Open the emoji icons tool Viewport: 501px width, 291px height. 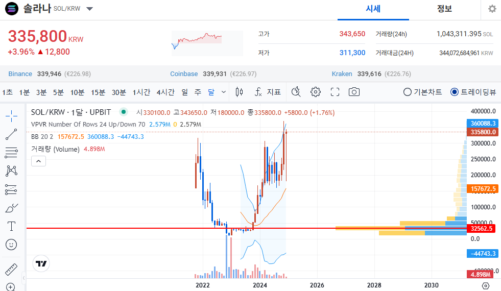11,245
